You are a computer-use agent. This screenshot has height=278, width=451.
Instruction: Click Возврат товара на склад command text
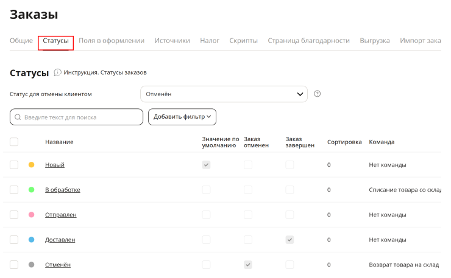coord(404,265)
